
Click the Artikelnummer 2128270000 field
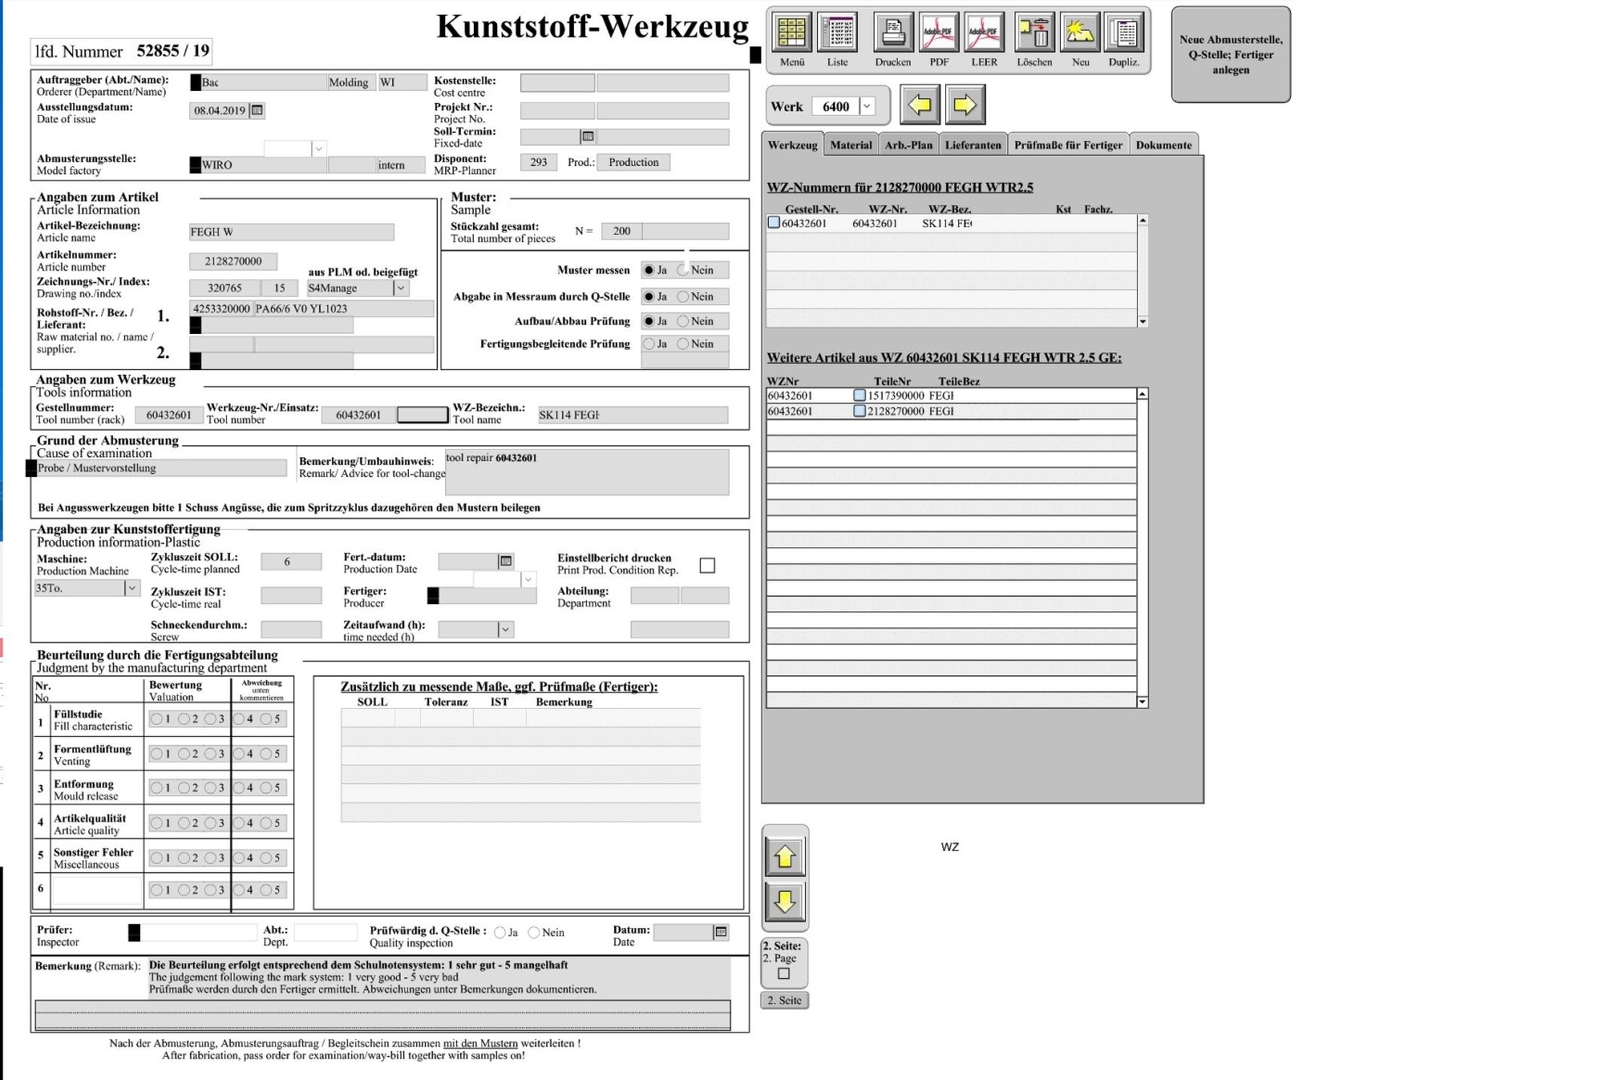pyautogui.click(x=232, y=261)
